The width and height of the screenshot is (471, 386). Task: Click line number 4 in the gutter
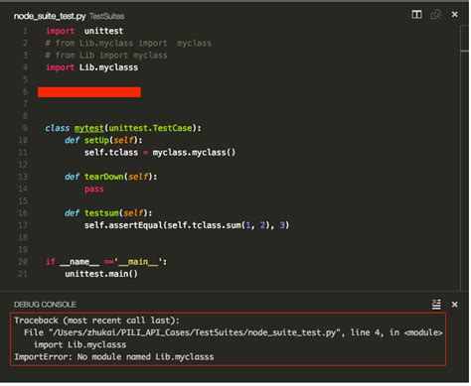click(25, 67)
